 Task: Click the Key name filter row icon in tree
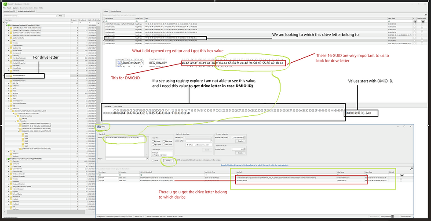click(7, 23)
